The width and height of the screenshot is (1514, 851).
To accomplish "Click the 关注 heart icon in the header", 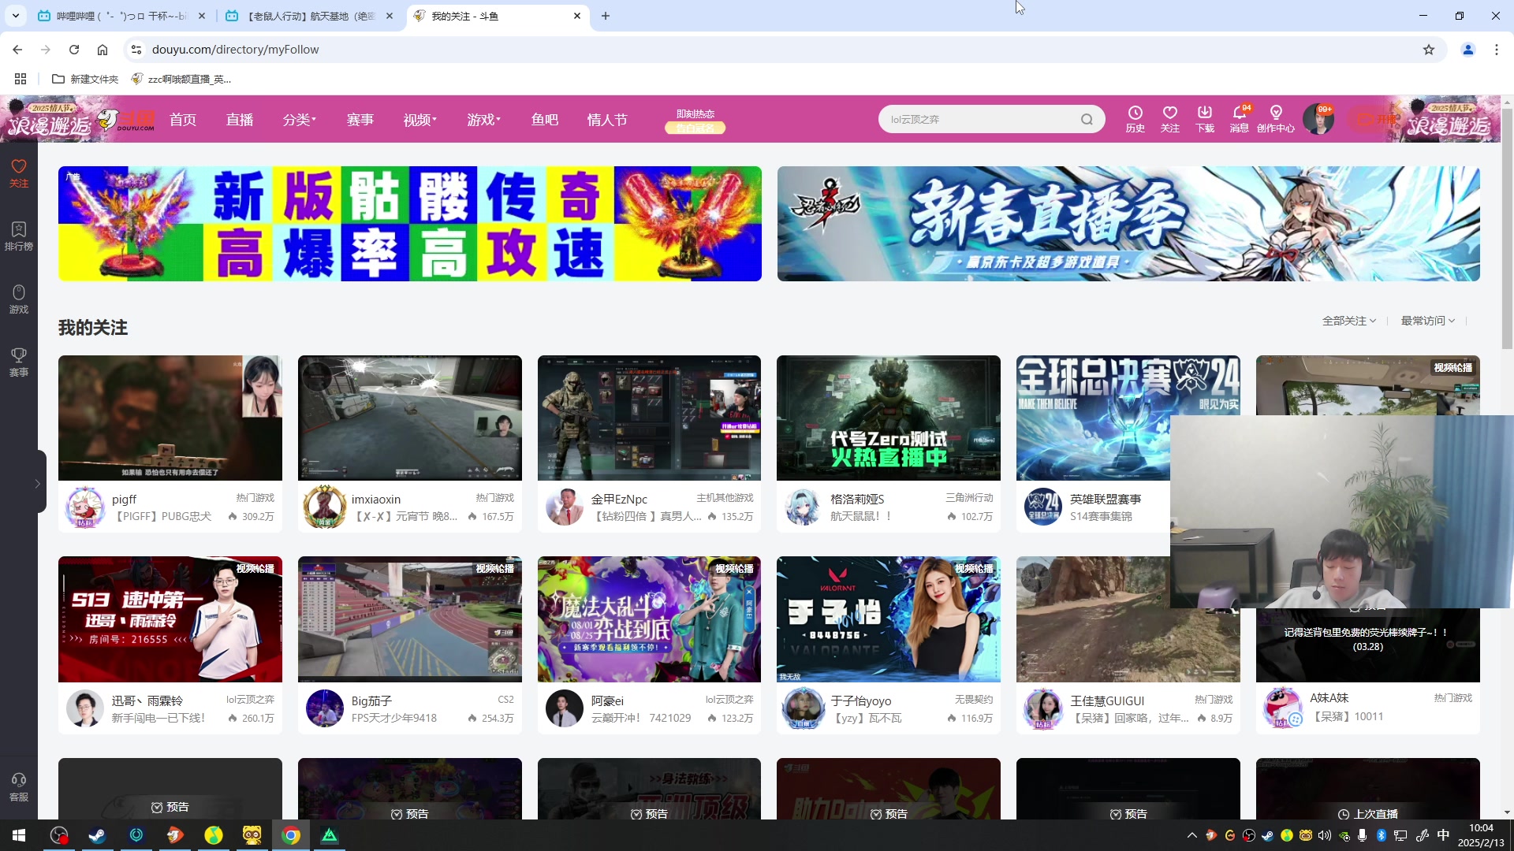I will pos(1169,119).
